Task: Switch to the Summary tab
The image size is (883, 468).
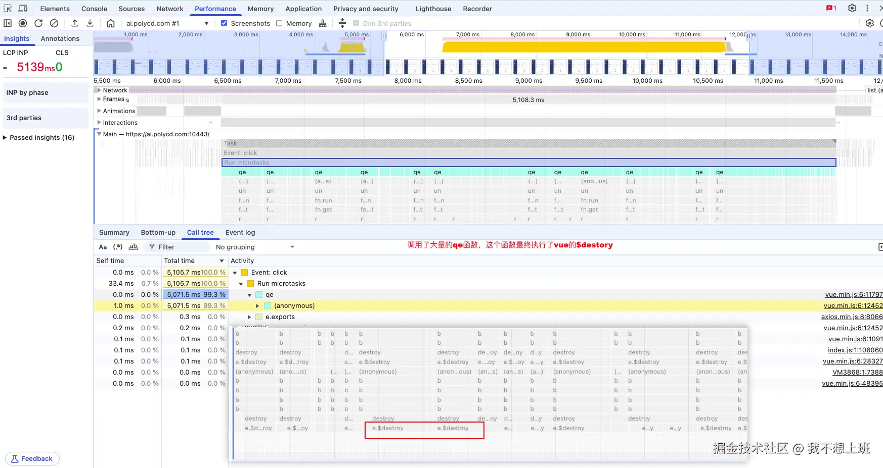Action: coord(114,232)
